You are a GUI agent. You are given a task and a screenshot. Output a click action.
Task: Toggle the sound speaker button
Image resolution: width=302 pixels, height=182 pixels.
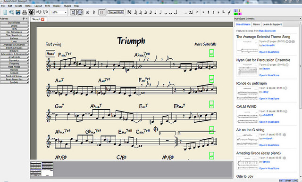[x=73, y=12]
